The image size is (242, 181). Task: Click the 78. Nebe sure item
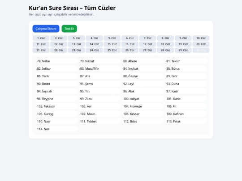tap(56, 61)
